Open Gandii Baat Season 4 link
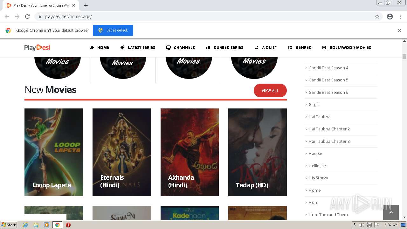 coord(328,68)
